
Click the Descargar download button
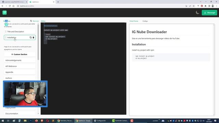(x=209, y=13)
